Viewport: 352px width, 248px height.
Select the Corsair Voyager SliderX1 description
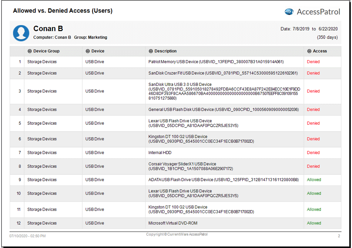coord(191,166)
